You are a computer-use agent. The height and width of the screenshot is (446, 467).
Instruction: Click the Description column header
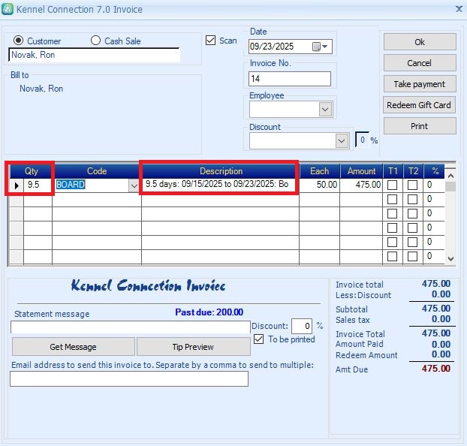[221, 171]
